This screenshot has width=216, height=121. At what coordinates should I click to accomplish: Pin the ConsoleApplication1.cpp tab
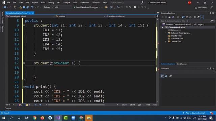tap(30, 13)
